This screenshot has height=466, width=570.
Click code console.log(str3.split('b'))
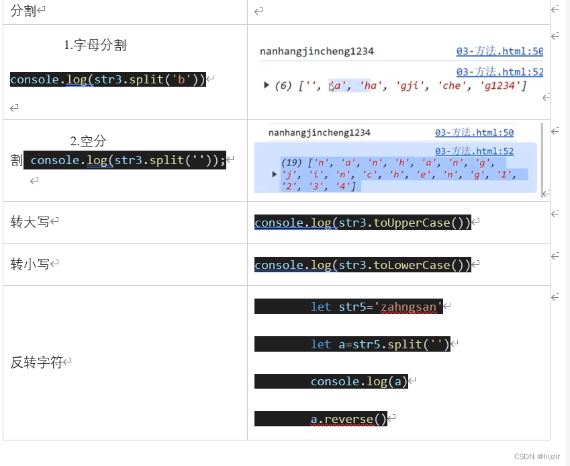tap(108, 79)
